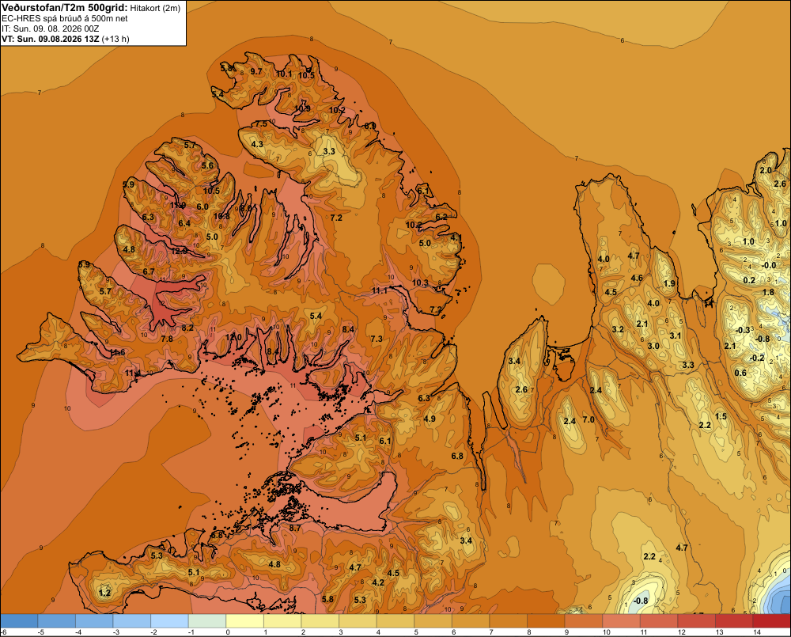Click the 11.1 temperature value on map

click(380, 290)
